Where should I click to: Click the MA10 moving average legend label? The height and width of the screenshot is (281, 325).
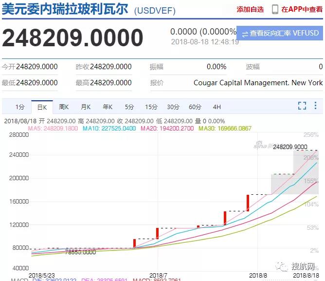click(109, 129)
